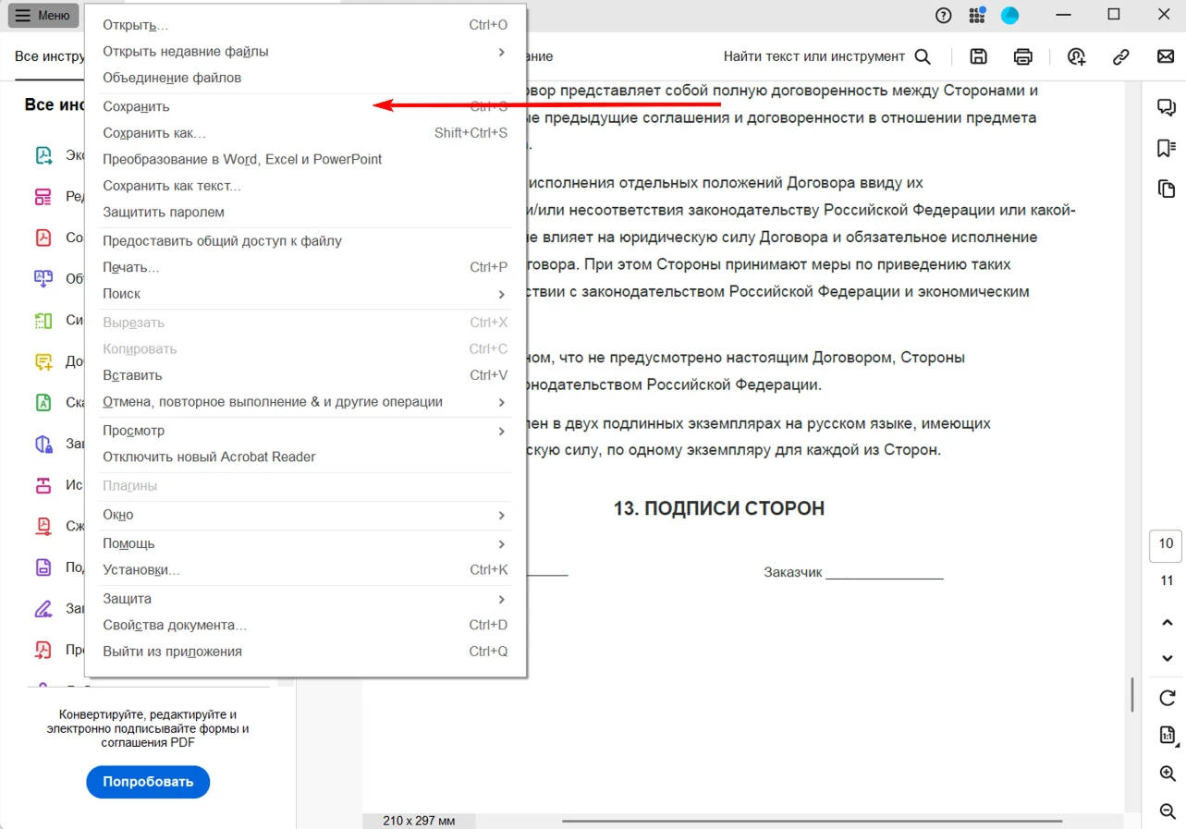Click the 'Меню' hamburger button
Viewport: 1186px width, 829px height.
43,16
